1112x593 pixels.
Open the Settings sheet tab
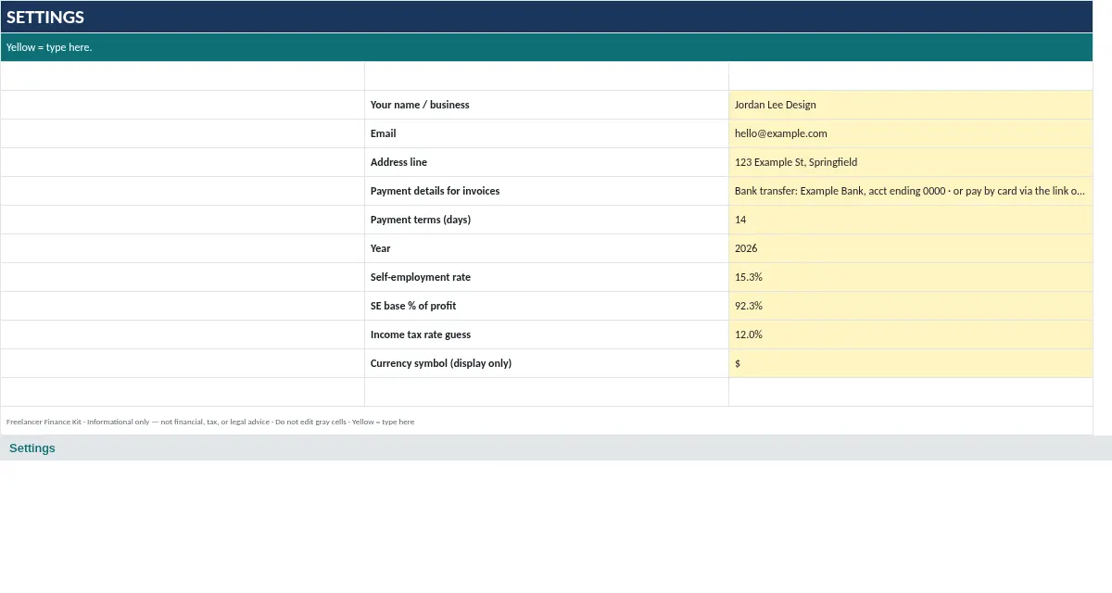point(32,448)
